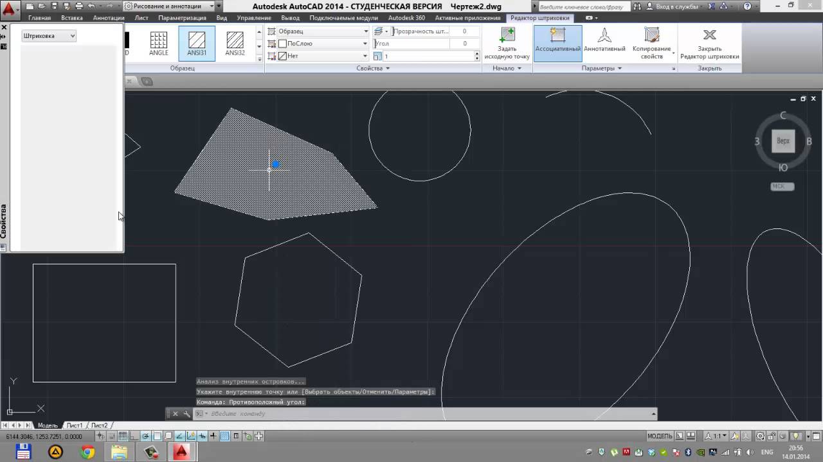
Task: Click the ПоСлою color swatch
Action: point(282,44)
